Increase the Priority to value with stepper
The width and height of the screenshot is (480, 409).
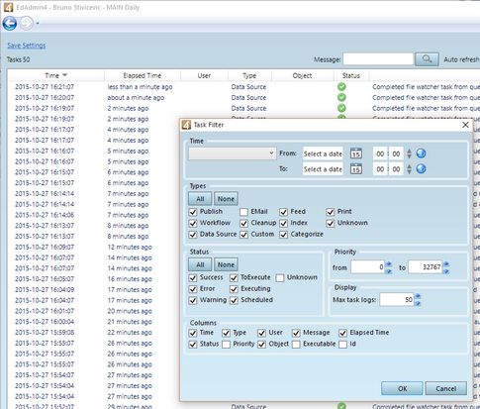point(446,264)
